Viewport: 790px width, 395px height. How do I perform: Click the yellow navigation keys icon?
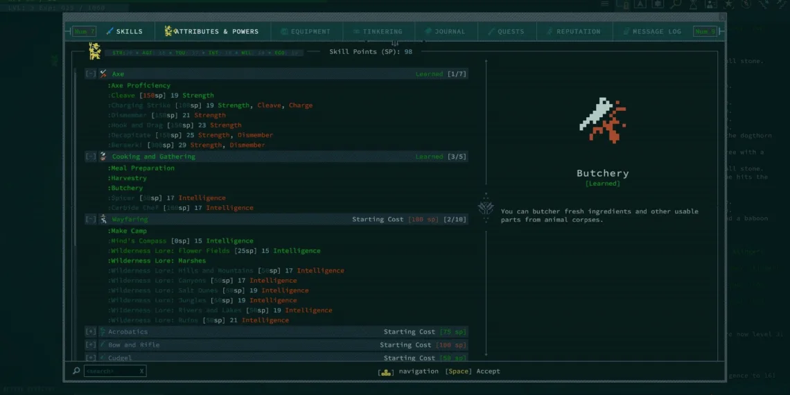tap(387, 372)
